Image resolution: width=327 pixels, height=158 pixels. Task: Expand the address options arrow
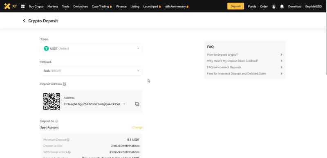pos(124,104)
